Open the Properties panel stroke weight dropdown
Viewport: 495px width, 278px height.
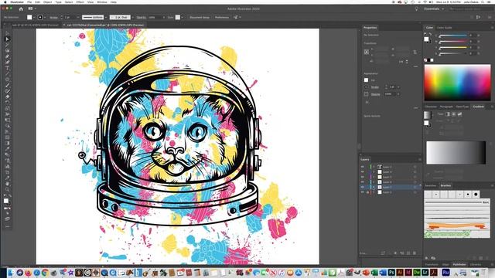(x=398, y=87)
